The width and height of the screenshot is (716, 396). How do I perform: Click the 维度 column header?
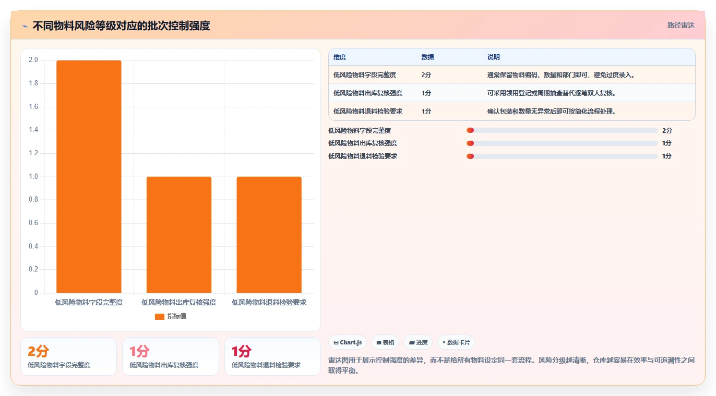340,57
